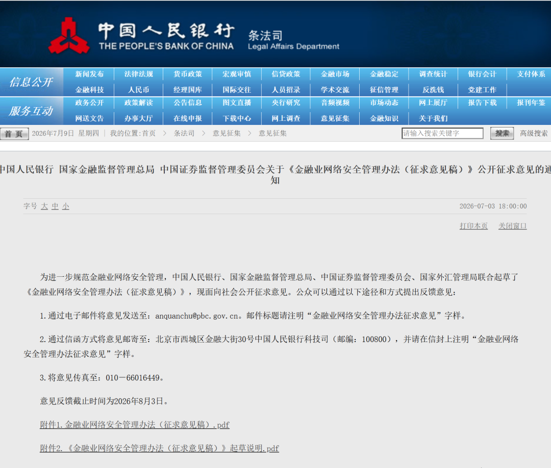Open the 党建工作 menu item
The height and width of the screenshot is (468, 551).
pyautogui.click(x=482, y=90)
